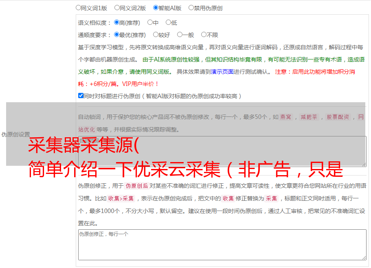Grab the 伪原创修正 textarea resize handle
The image size is (371, 268).
[364, 258]
